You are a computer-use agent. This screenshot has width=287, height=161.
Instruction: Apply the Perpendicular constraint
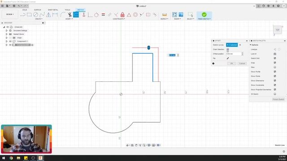[x=116, y=15]
